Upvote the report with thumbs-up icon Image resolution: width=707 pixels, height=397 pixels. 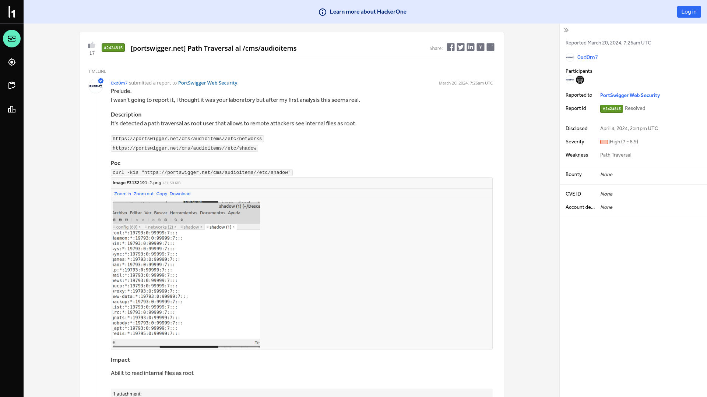(x=92, y=45)
